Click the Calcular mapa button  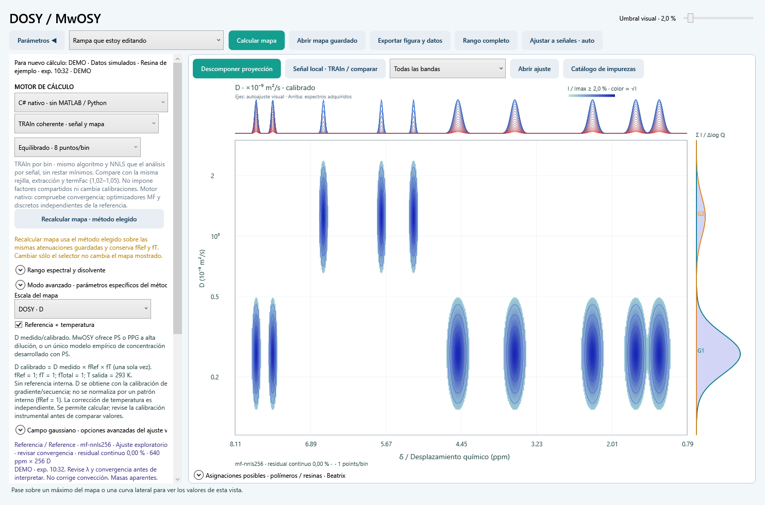[256, 41]
